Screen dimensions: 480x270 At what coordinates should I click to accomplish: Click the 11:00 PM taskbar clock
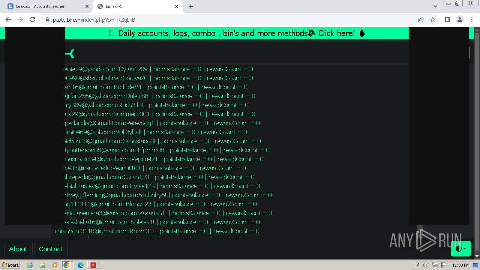(x=461, y=265)
